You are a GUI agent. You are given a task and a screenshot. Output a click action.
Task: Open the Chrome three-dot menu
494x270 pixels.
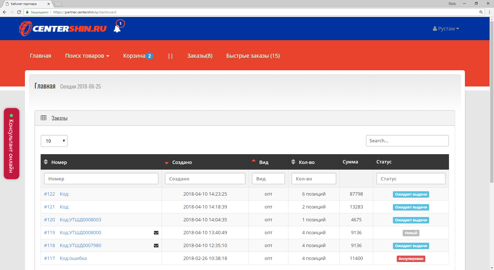coord(489,12)
